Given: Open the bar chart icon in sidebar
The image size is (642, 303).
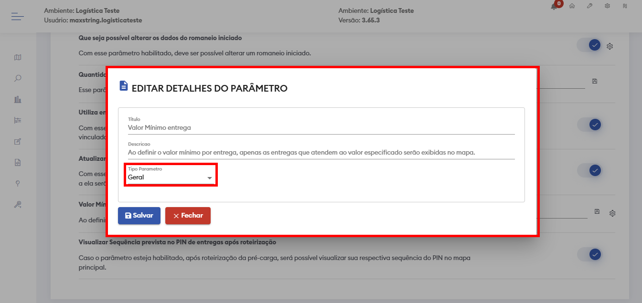Looking at the screenshot, I should tap(18, 99).
